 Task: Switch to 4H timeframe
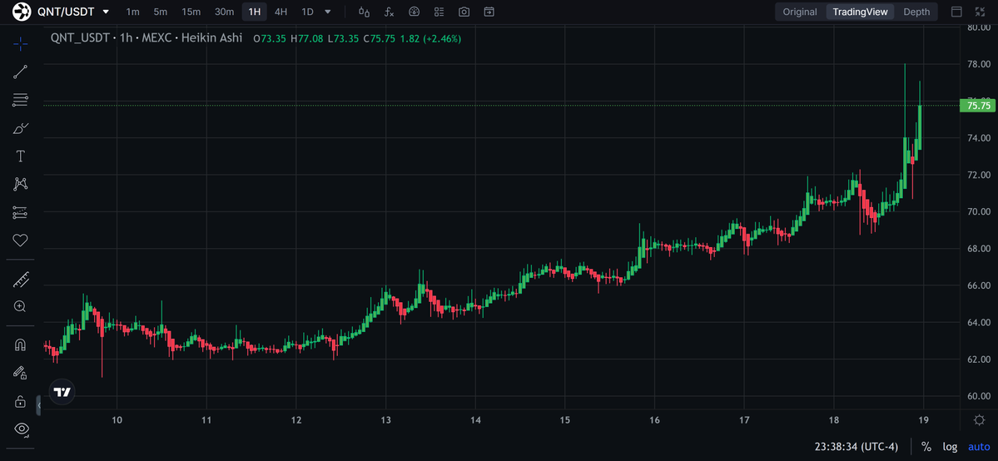pyautogui.click(x=281, y=12)
